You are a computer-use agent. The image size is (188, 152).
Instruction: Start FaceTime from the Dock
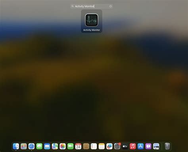[x=71, y=146]
